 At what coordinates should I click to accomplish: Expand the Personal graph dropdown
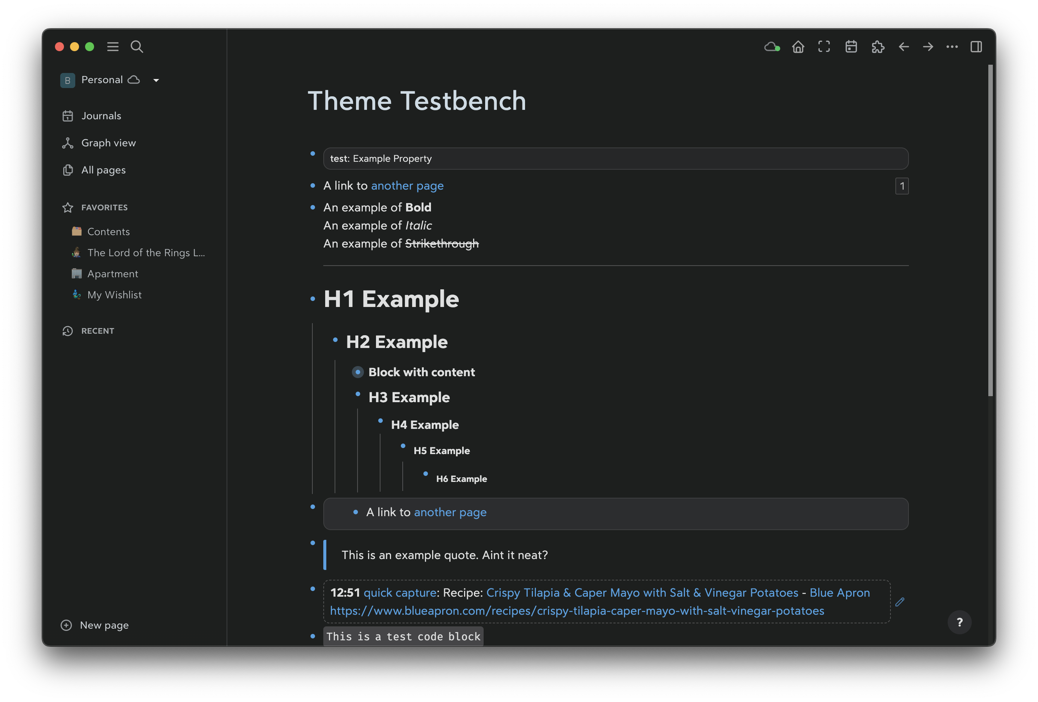[156, 81]
